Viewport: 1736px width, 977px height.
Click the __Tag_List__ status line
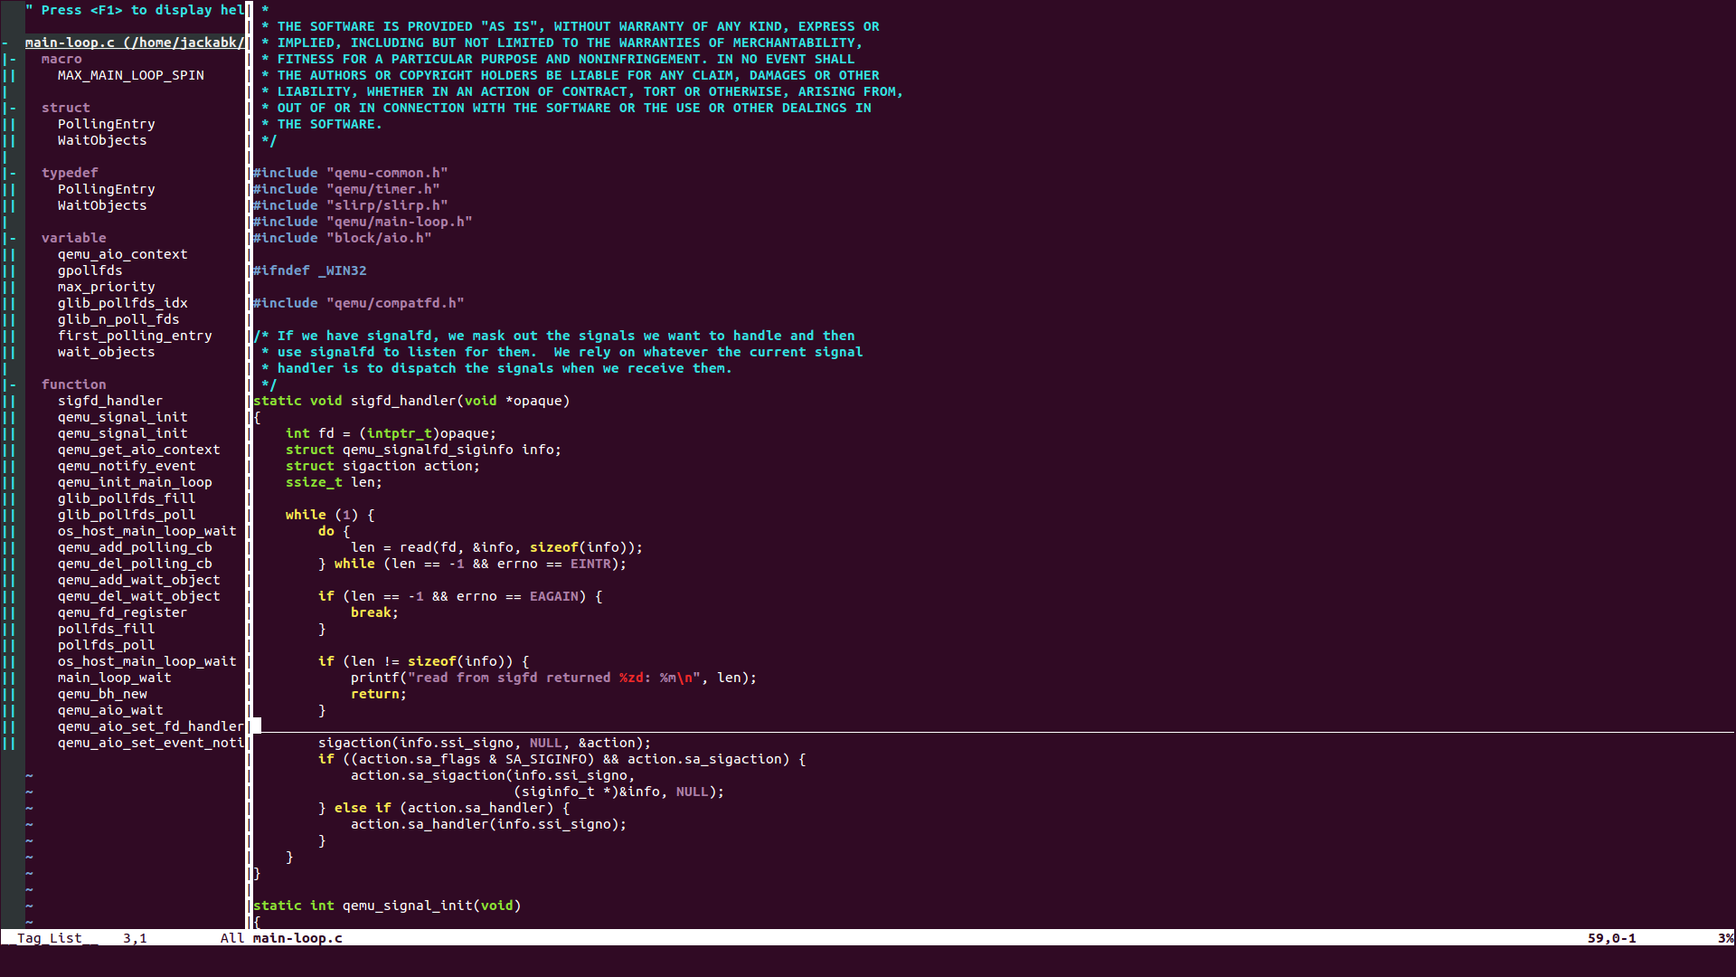click(50, 938)
